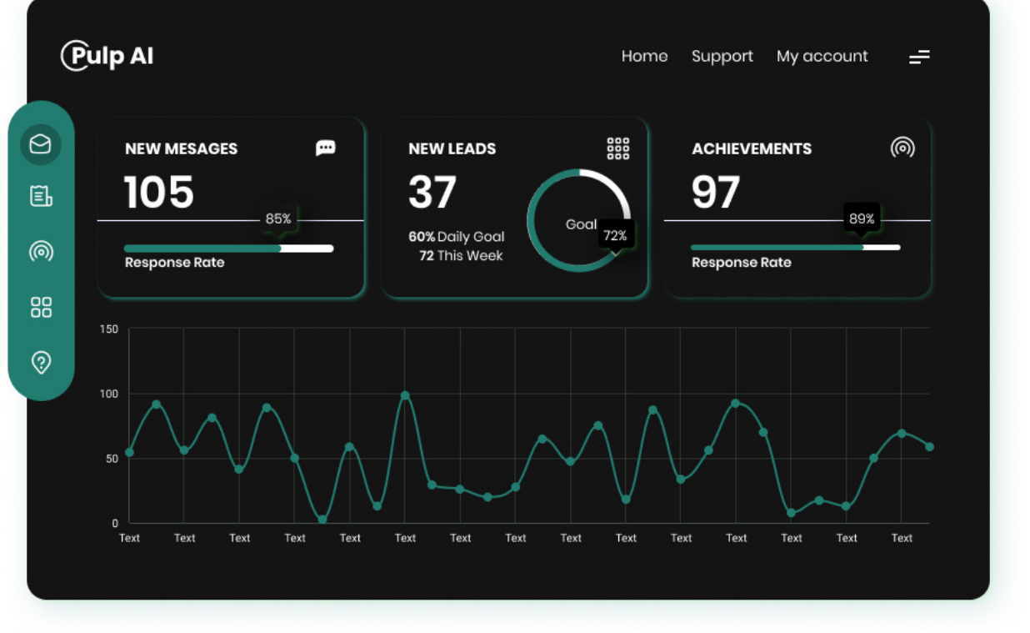This screenshot has width=1030, height=633.
Task: Expand the 85% tooltip on Response Rate
Action: [x=277, y=219]
